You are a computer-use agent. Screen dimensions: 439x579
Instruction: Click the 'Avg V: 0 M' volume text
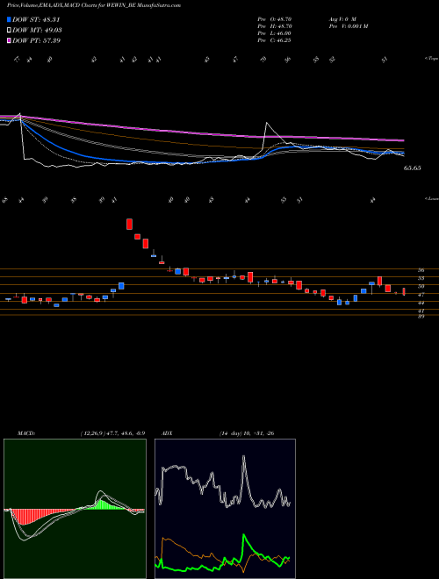click(342, 18)
